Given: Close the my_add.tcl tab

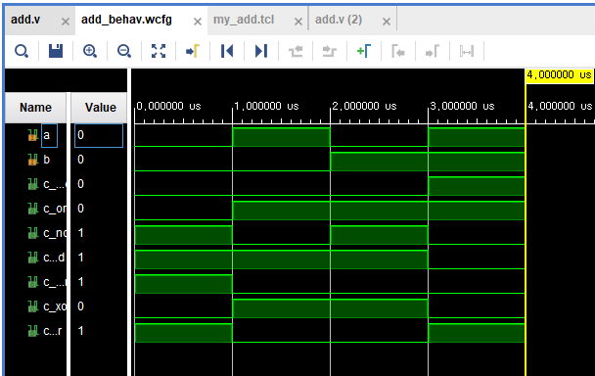Looking at the screenshot, I should (298, 22).
